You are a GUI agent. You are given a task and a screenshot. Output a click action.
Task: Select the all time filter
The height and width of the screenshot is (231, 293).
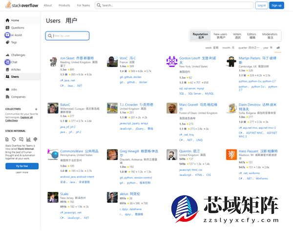278,48
